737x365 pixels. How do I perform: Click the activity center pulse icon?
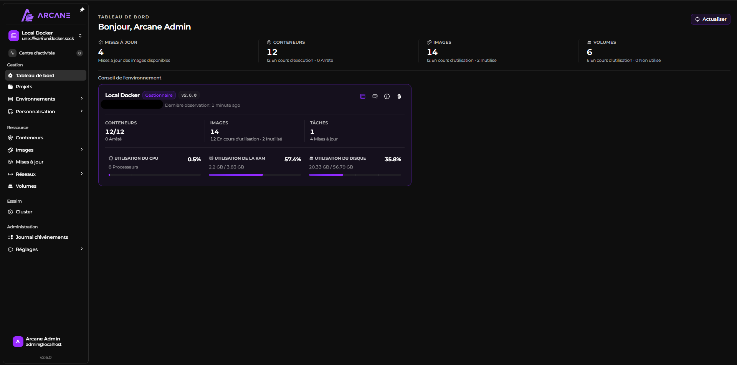tap(13, 53)
